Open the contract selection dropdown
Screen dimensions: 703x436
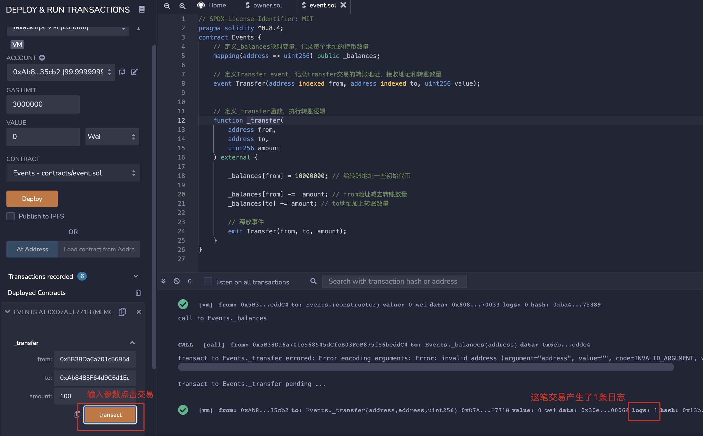73,173
